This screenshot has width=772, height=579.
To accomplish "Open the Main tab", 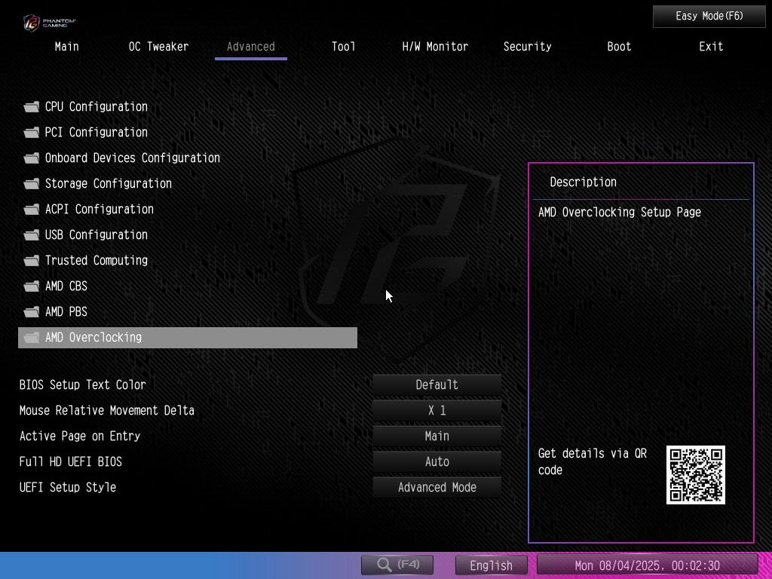I will 66,47.
